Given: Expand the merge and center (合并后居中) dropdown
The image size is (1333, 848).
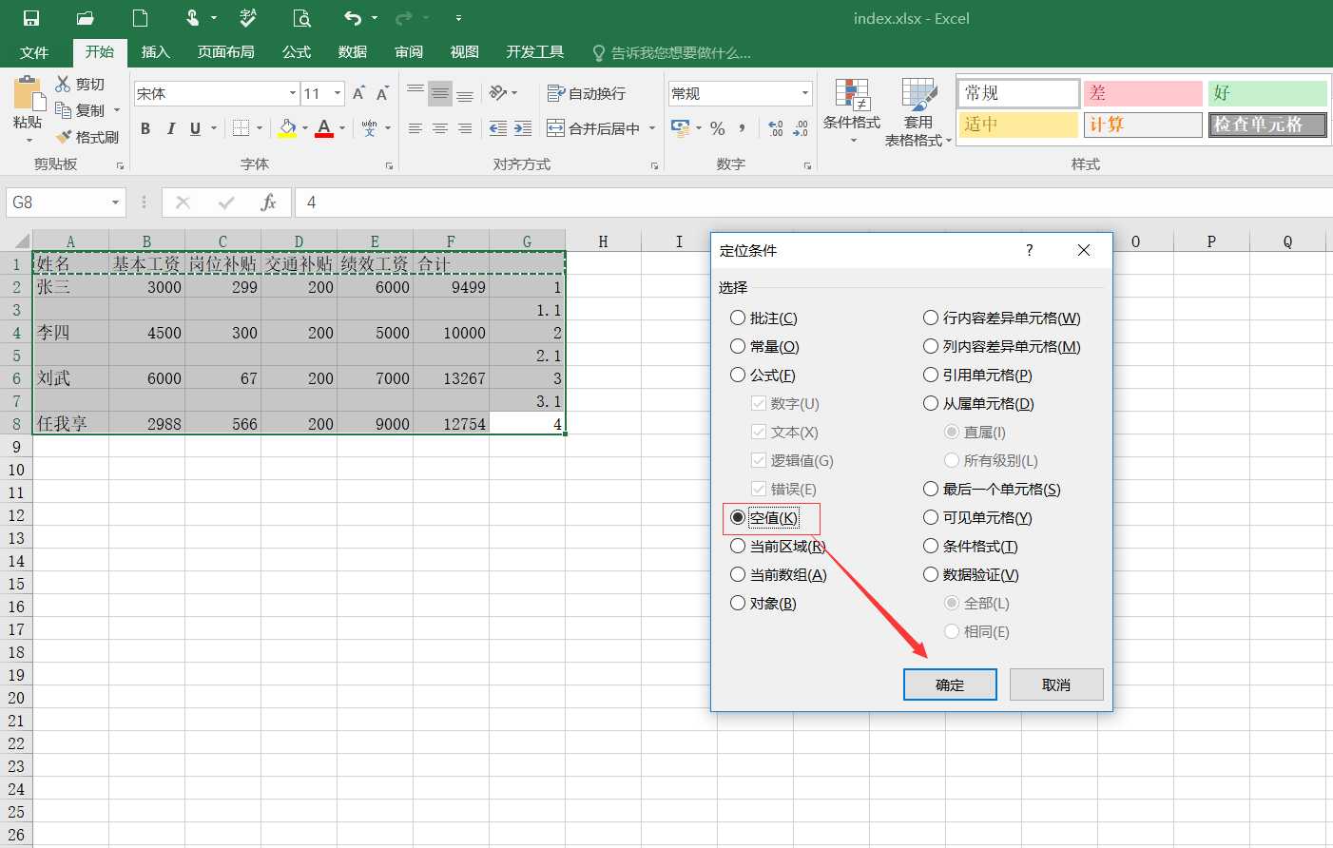Looking at the screenshot, I should tap(652, 128).
